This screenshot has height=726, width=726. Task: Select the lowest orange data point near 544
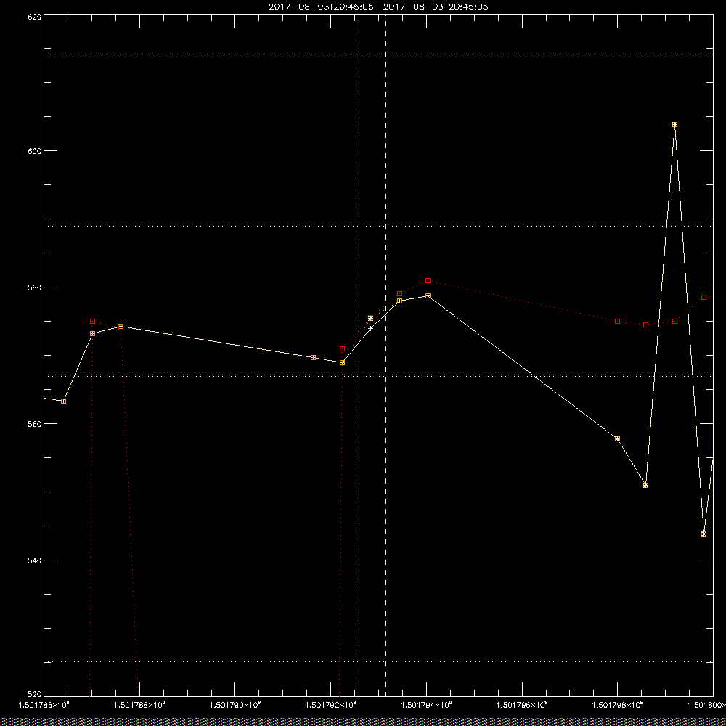(703, 534)
